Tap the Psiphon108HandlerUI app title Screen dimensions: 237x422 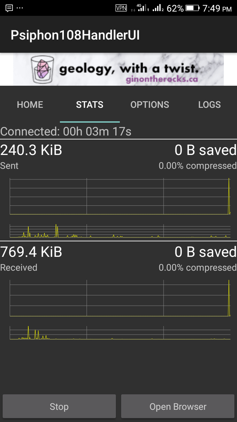pyautogui.click(x=75, y=35)
